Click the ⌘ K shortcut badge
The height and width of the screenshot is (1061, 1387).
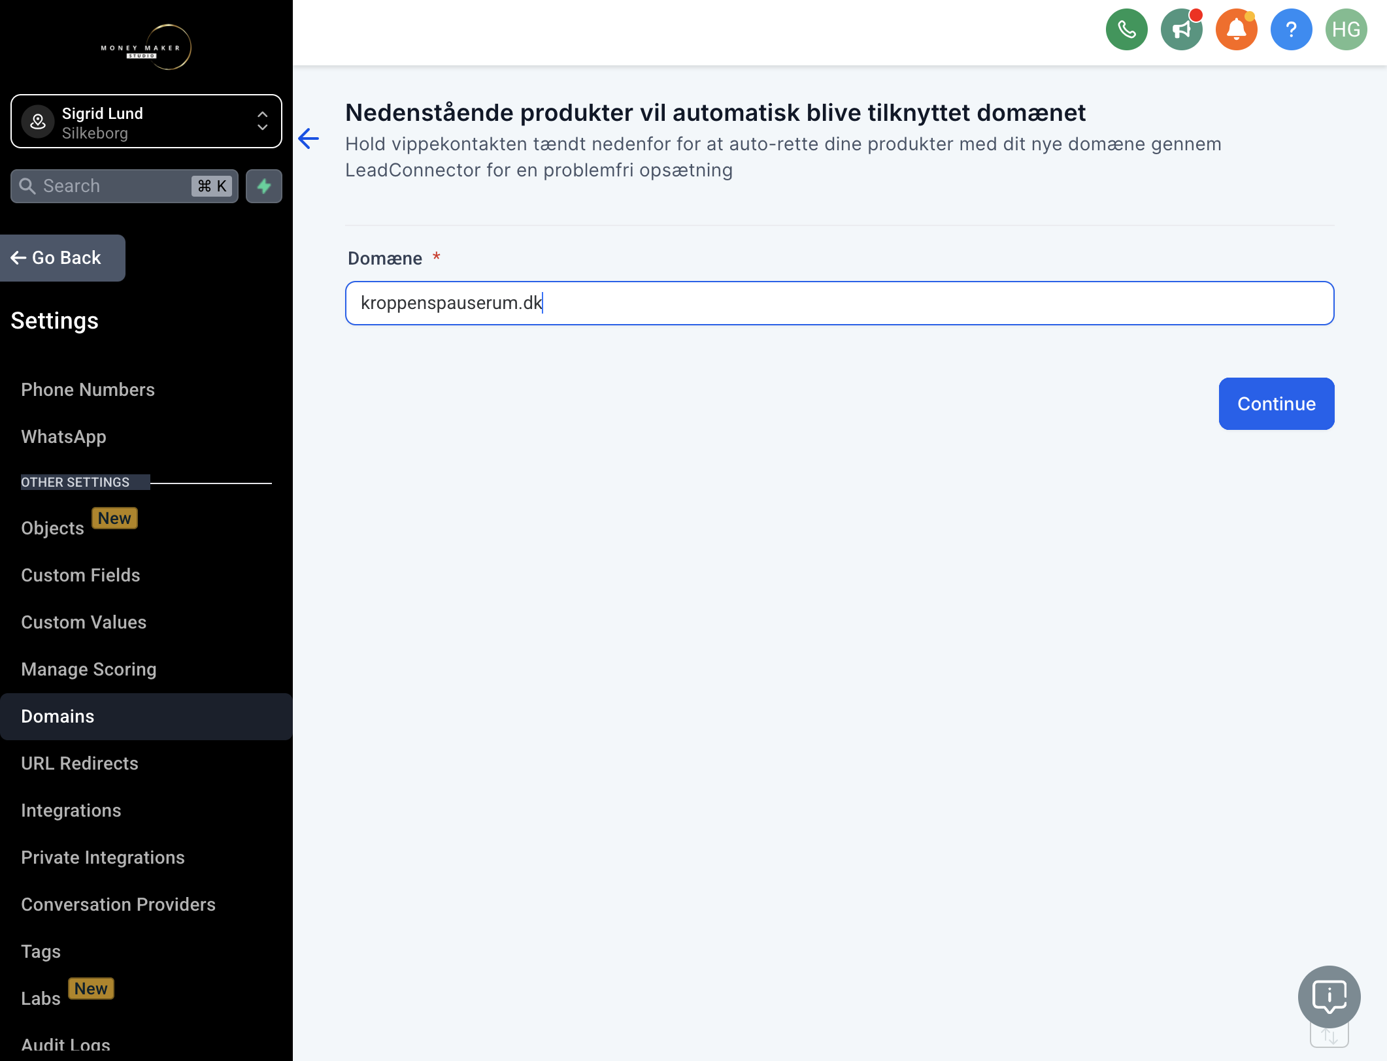[212, 186]
